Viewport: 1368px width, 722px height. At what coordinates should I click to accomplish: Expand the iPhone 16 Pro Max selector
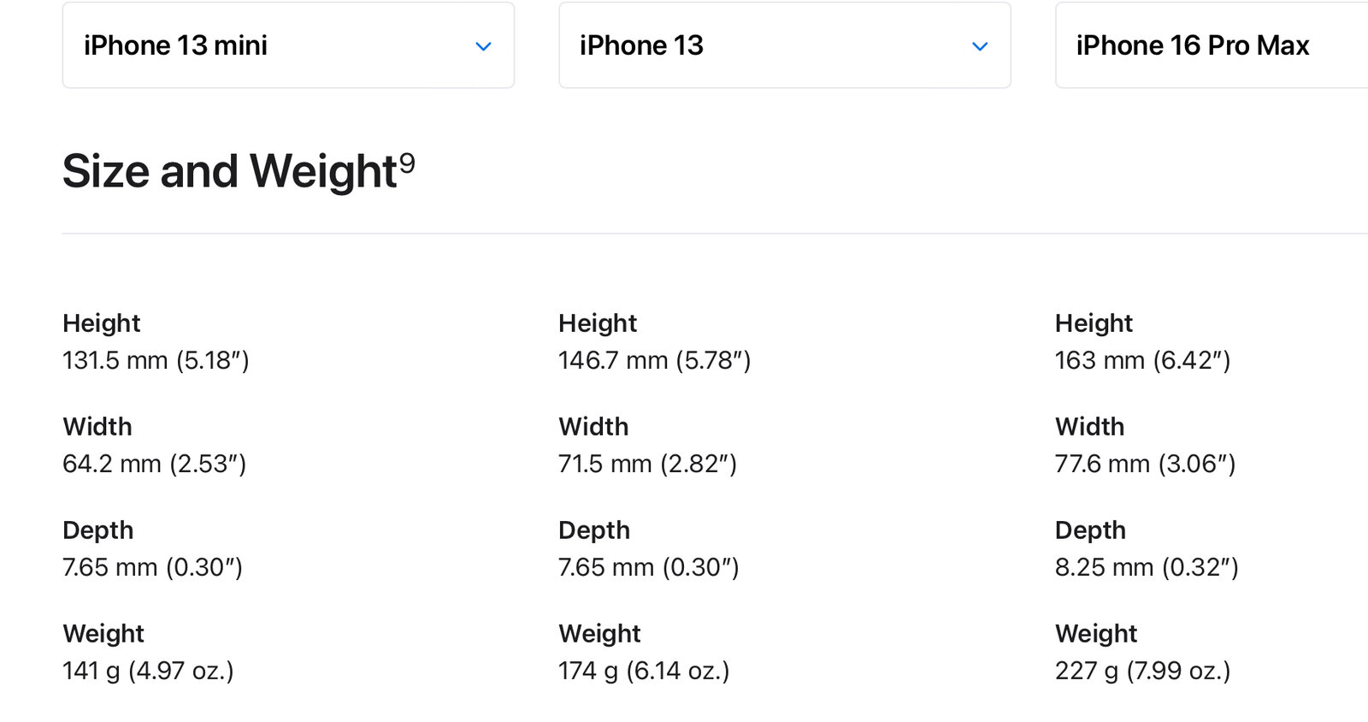tap(1210, 45)
